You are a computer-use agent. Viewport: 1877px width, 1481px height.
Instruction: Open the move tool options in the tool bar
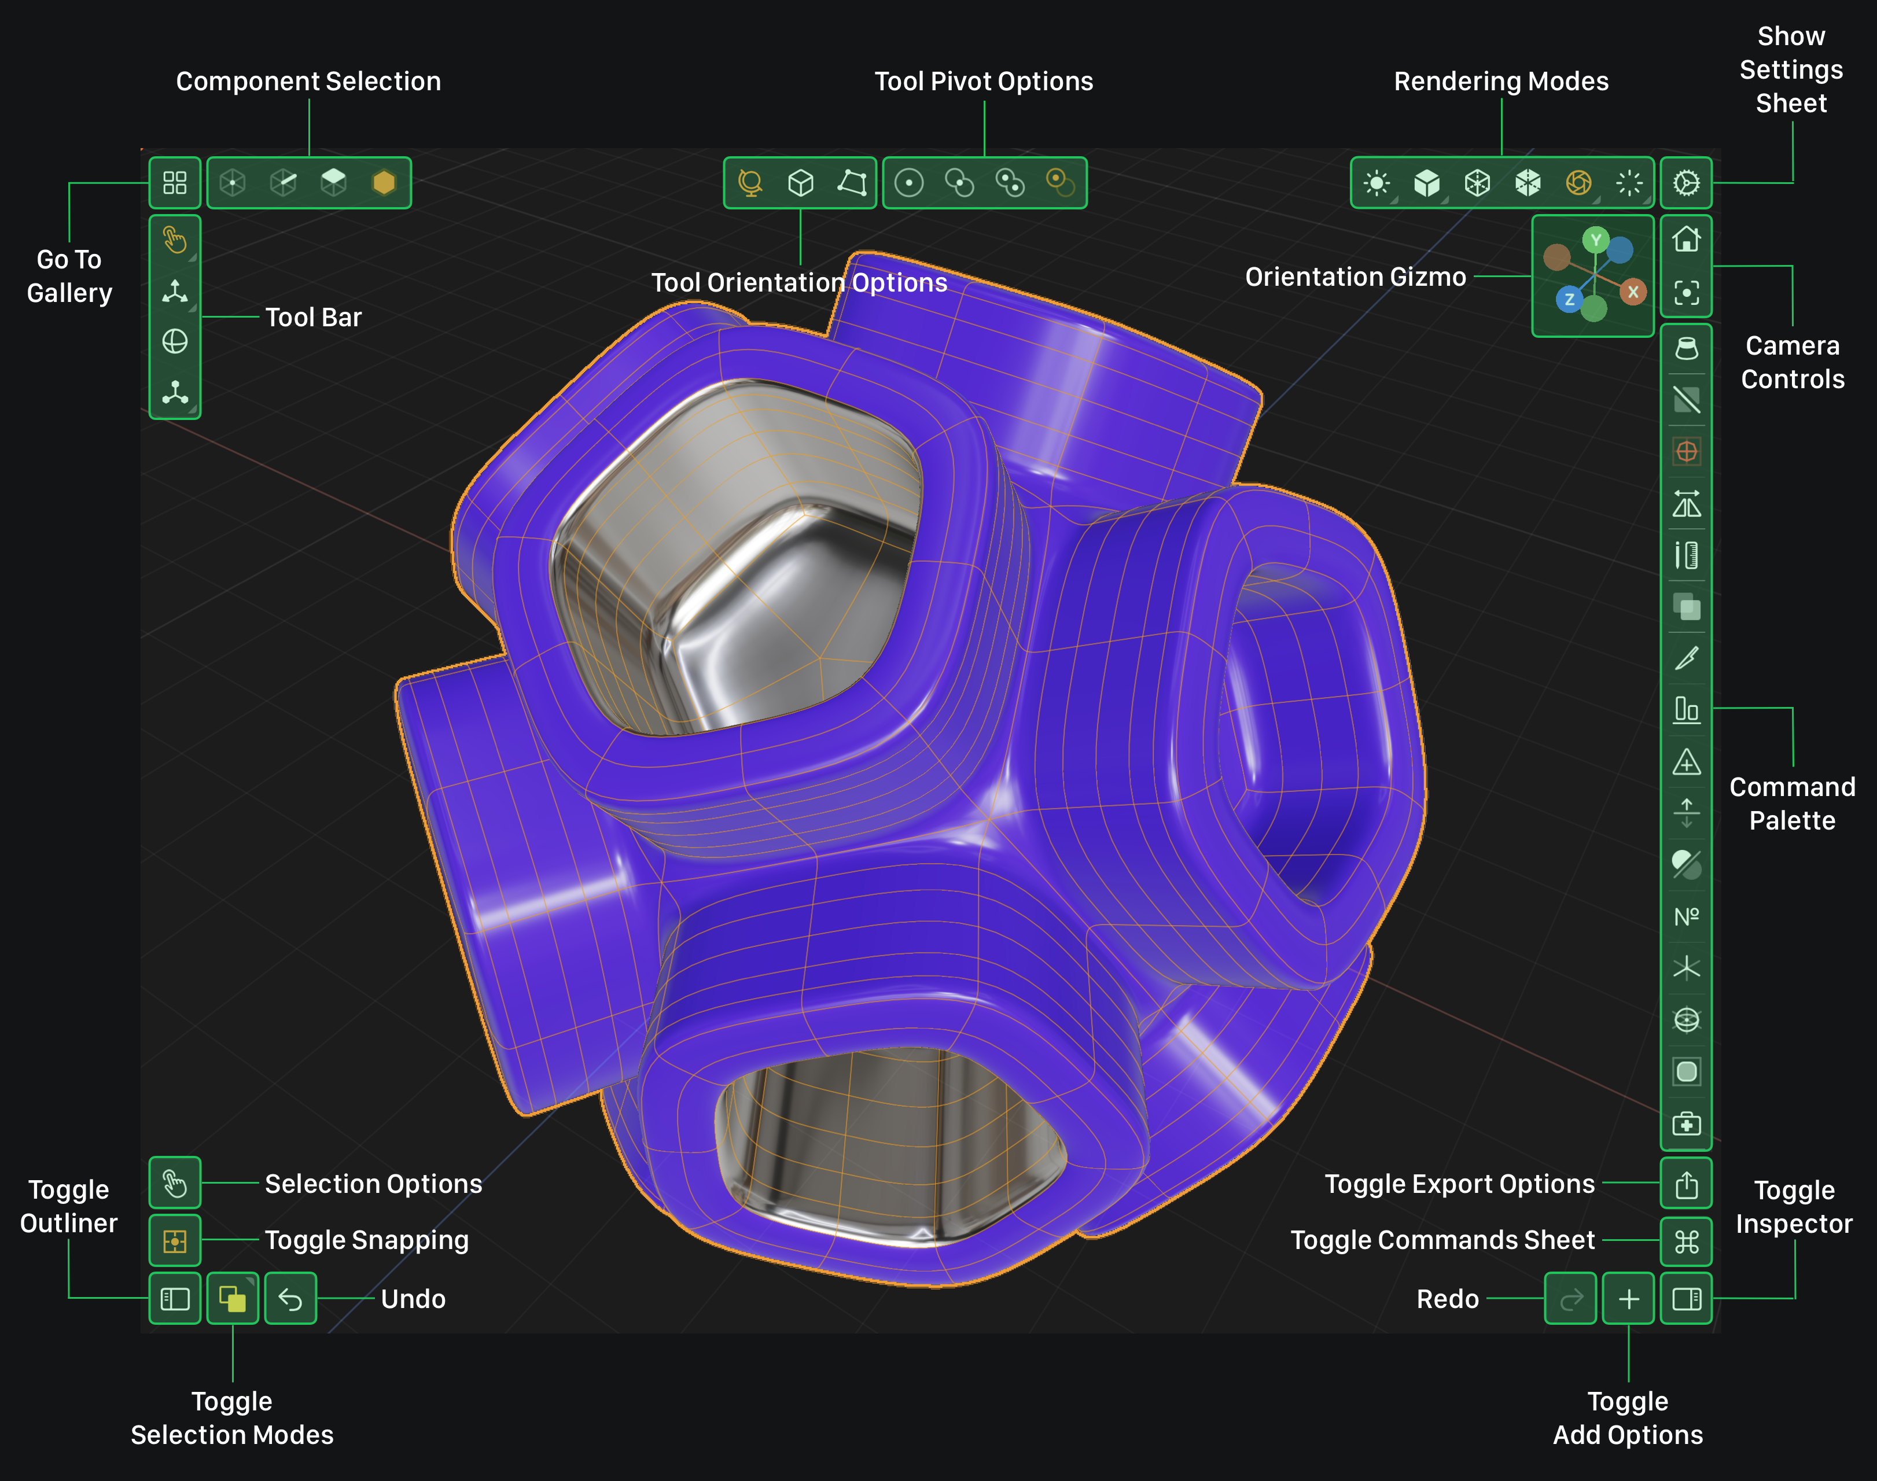174,292
